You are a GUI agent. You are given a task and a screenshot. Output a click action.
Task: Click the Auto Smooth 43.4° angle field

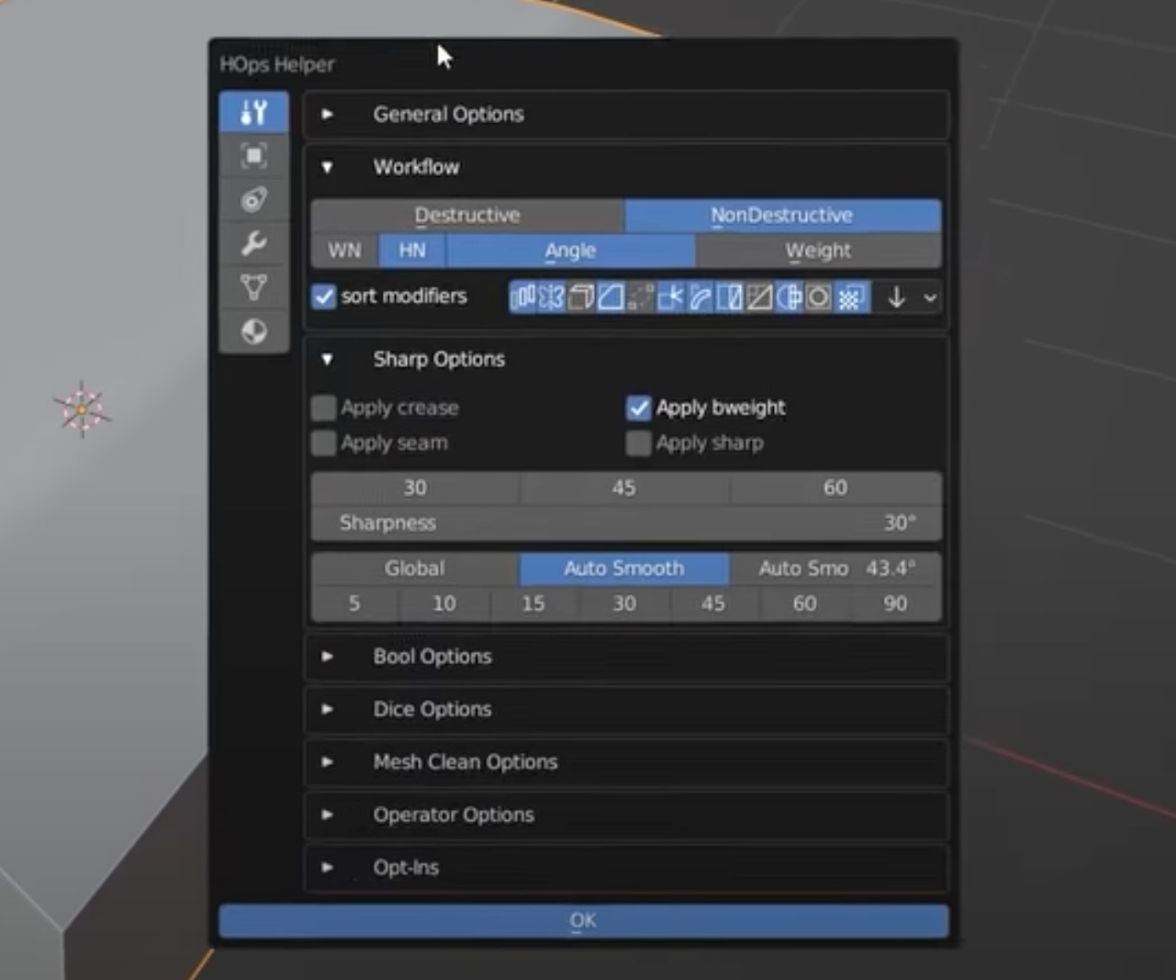click(x=836, y=568)
